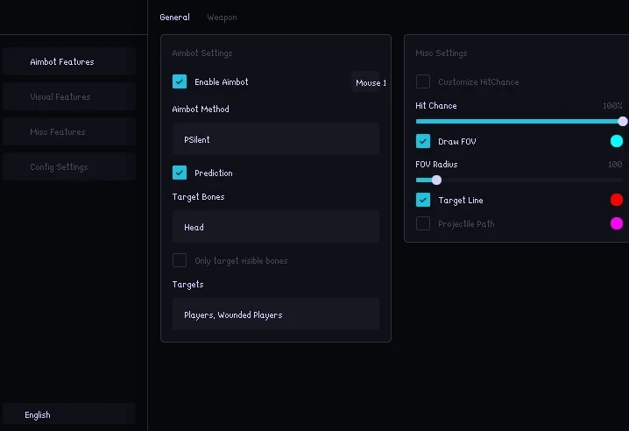Image resolution: width=629 pixels, height=431 pixels.
Task: Open the General tab
Action: point(174,18)
